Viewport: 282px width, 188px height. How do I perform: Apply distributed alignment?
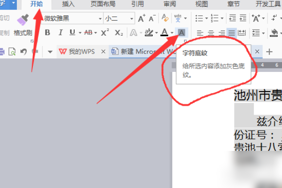point(242,33)
